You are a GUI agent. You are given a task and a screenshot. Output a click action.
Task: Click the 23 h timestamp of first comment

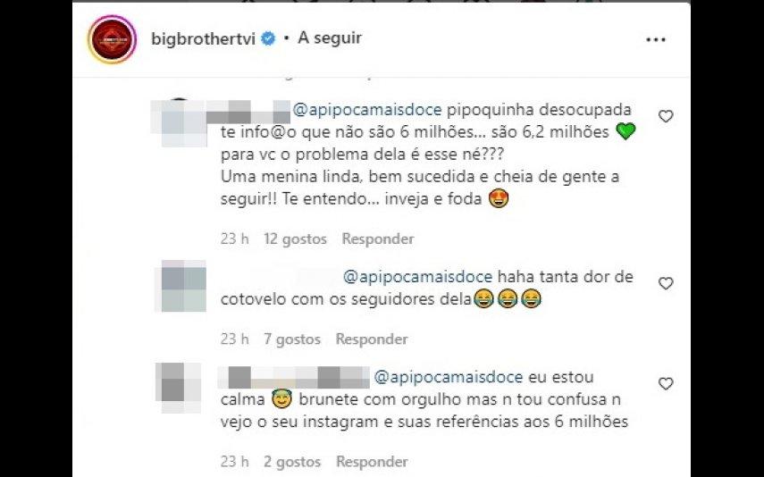pyautogui.click(x=234, y=238)
